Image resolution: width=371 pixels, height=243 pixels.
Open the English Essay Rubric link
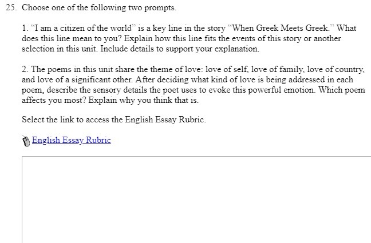point(71,140)
